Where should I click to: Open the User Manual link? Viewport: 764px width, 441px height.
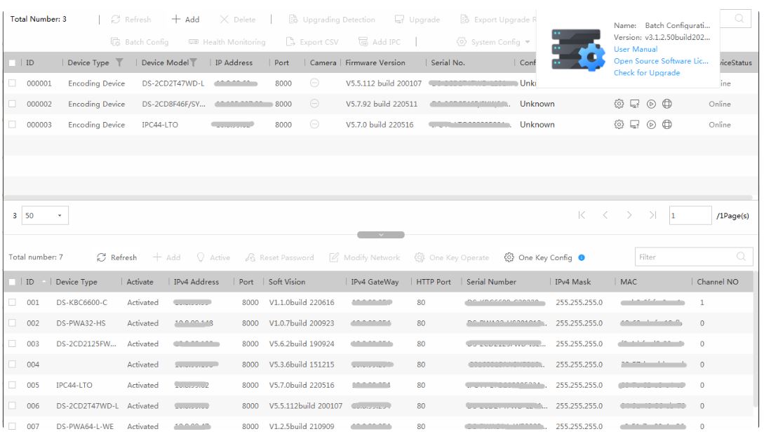tap(635, 50)
